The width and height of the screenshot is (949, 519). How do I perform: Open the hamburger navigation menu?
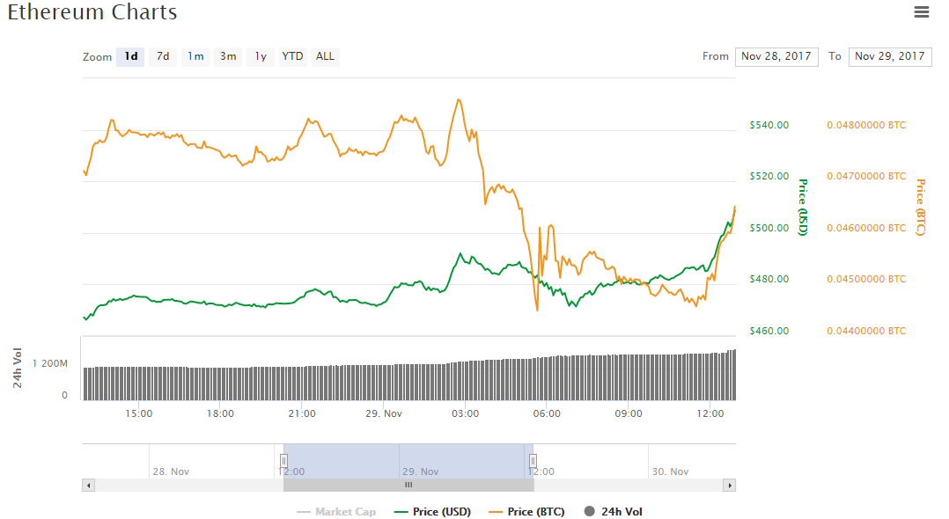click(922, 11)
